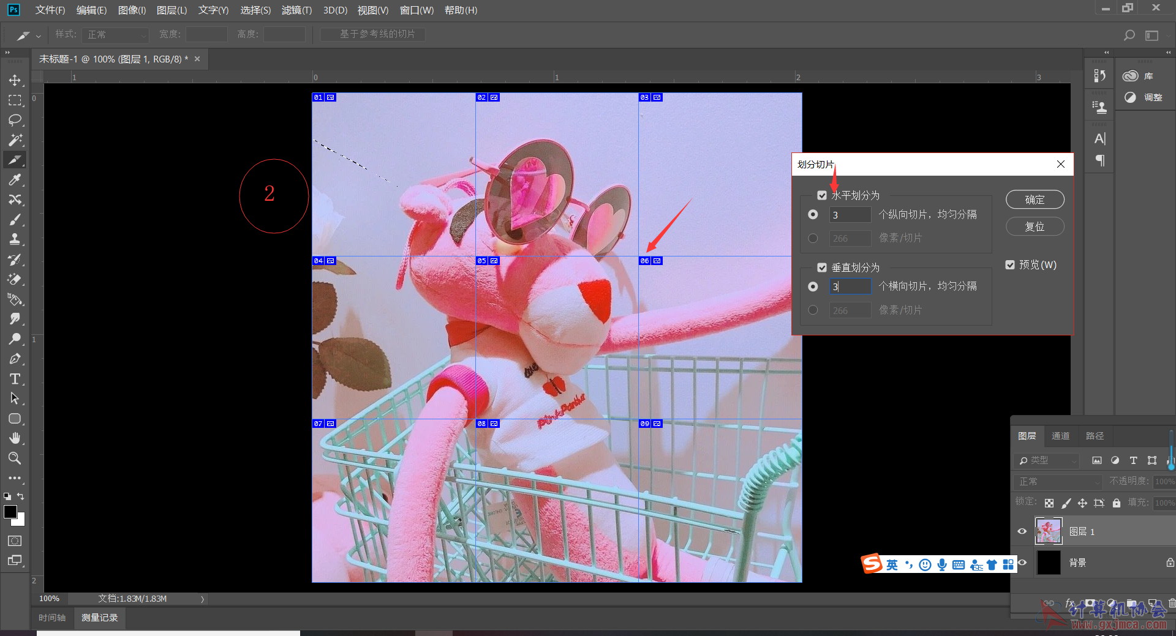Select horizontal pixels per slice radio
The image size is (1176, 636).
[813, 238]
